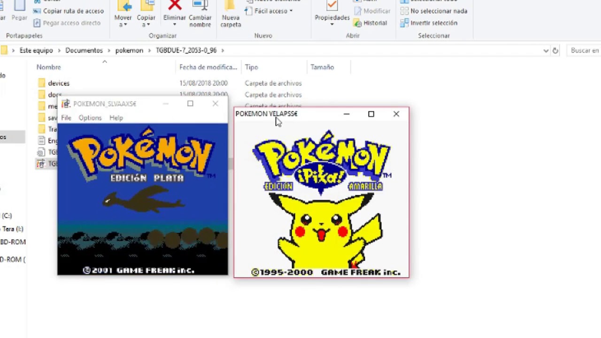Click TGBDUE-7_2053-0_96 breadcrumb segment
The image size is (601, 338).
coord(186,50)
